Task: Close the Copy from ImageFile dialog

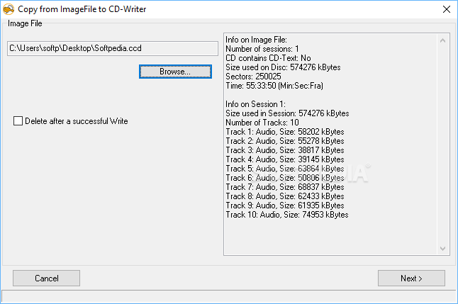Action: (447, 9)
